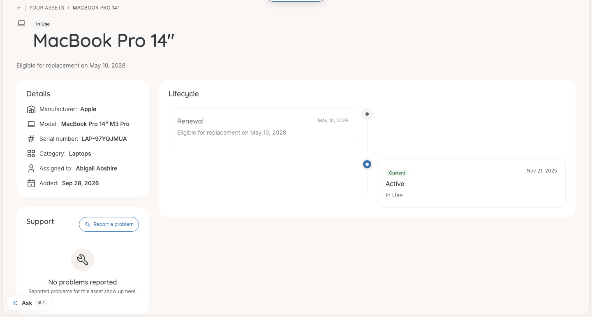Image resolution: width=592 pixels, height=317 pixels.
Task: Click the Lifecycle section heading
Action: click(x=184, y=94)
